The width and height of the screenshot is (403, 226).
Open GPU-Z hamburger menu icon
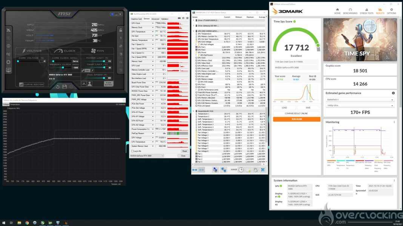[x=188, y=18]
